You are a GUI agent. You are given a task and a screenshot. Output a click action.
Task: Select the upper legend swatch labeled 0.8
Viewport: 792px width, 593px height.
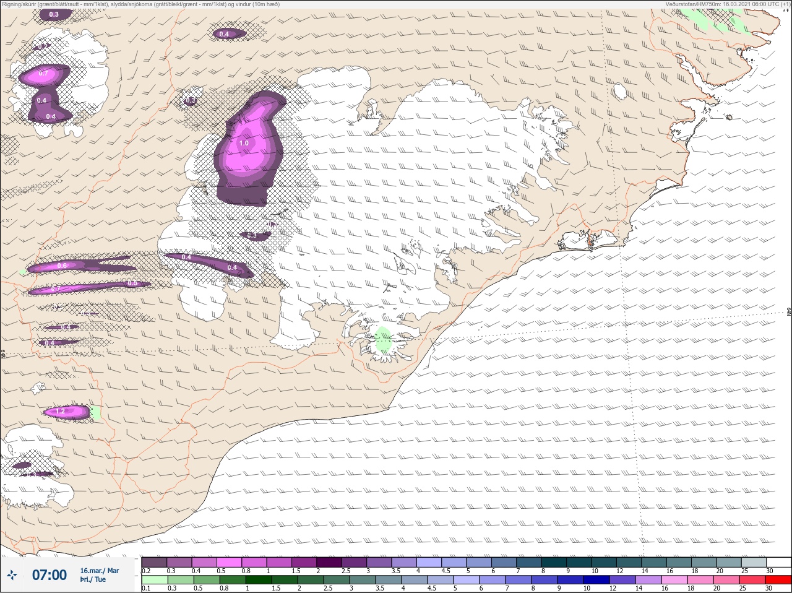(x=255, y=562)
